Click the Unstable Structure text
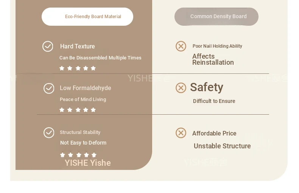This screenshot has height=193, width=299. click(x=222, y=146)
